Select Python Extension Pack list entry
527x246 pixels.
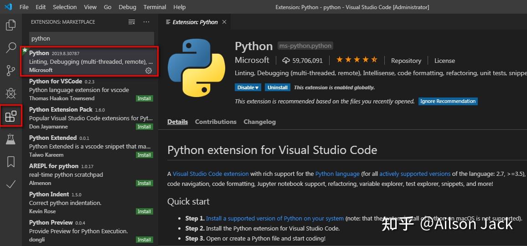tap(89, 118)
